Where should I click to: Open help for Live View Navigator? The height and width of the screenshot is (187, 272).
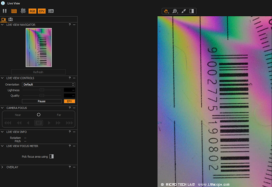[x=70, y=25]
